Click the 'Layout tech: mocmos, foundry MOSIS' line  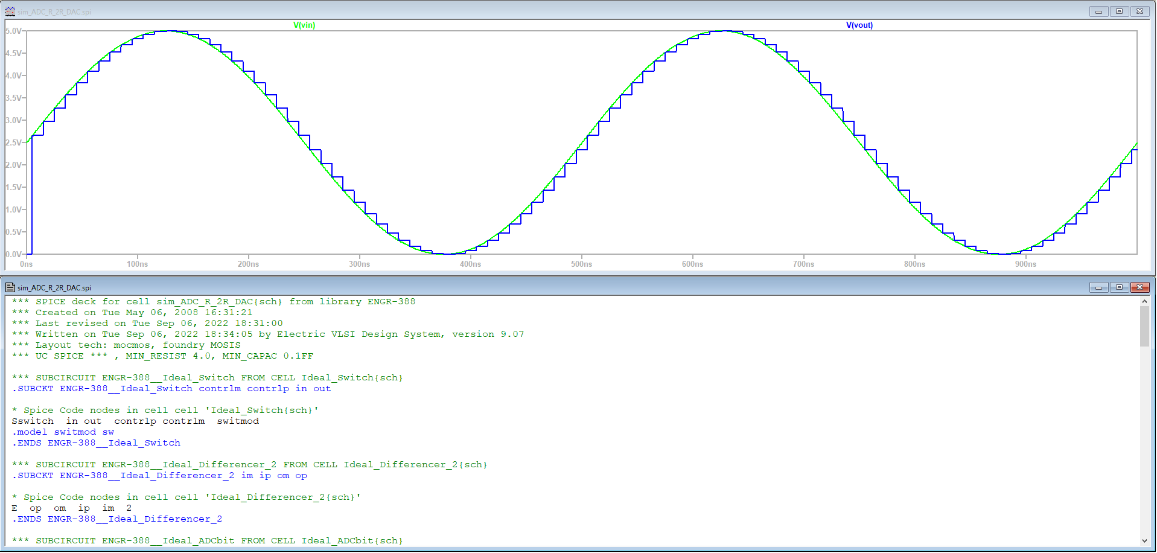pyautogui.click(x=126, y=345)
